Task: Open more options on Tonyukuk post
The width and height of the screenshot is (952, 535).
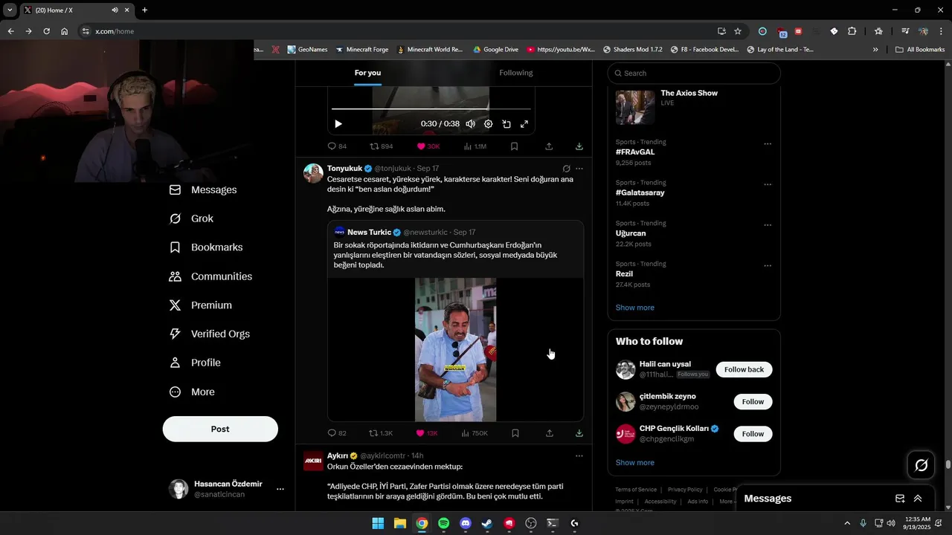Action: [x=579, y=169]
